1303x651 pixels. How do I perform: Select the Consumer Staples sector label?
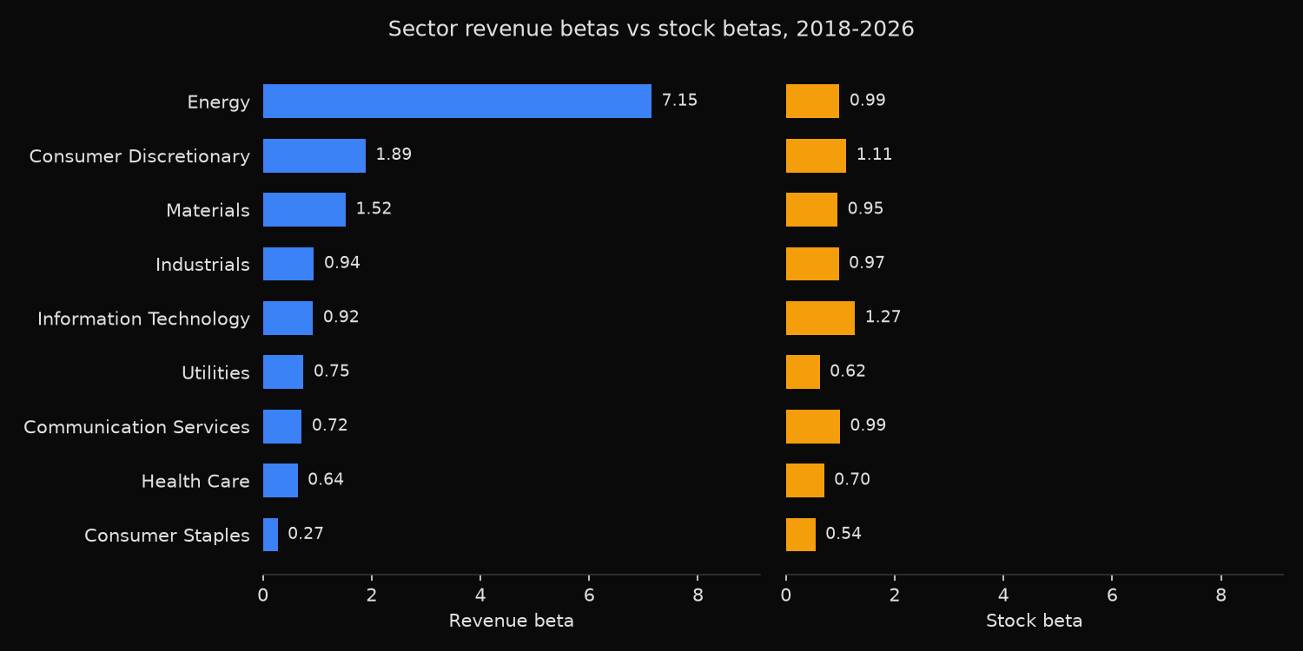167,536
